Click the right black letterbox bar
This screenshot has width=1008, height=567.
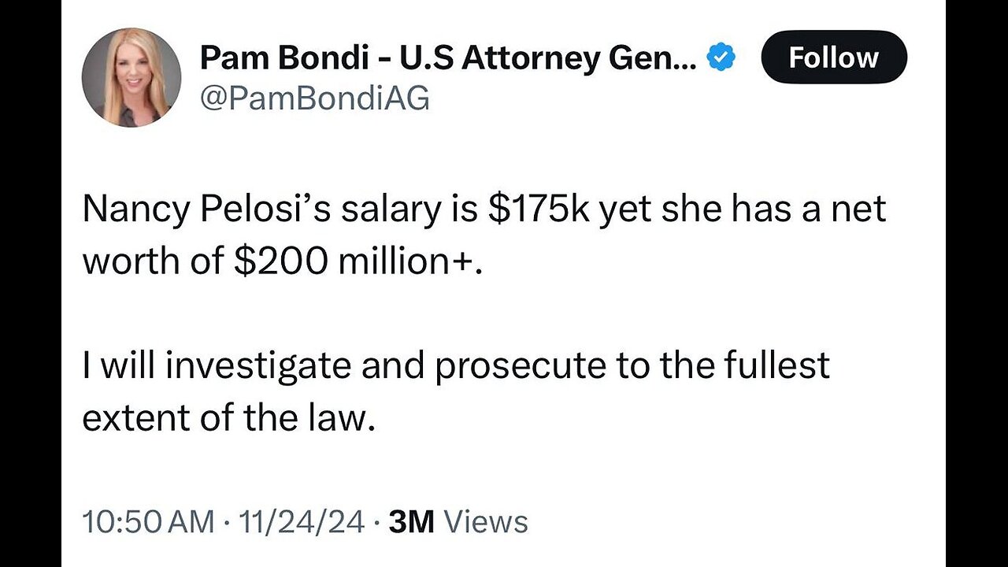tap(976, 283)
